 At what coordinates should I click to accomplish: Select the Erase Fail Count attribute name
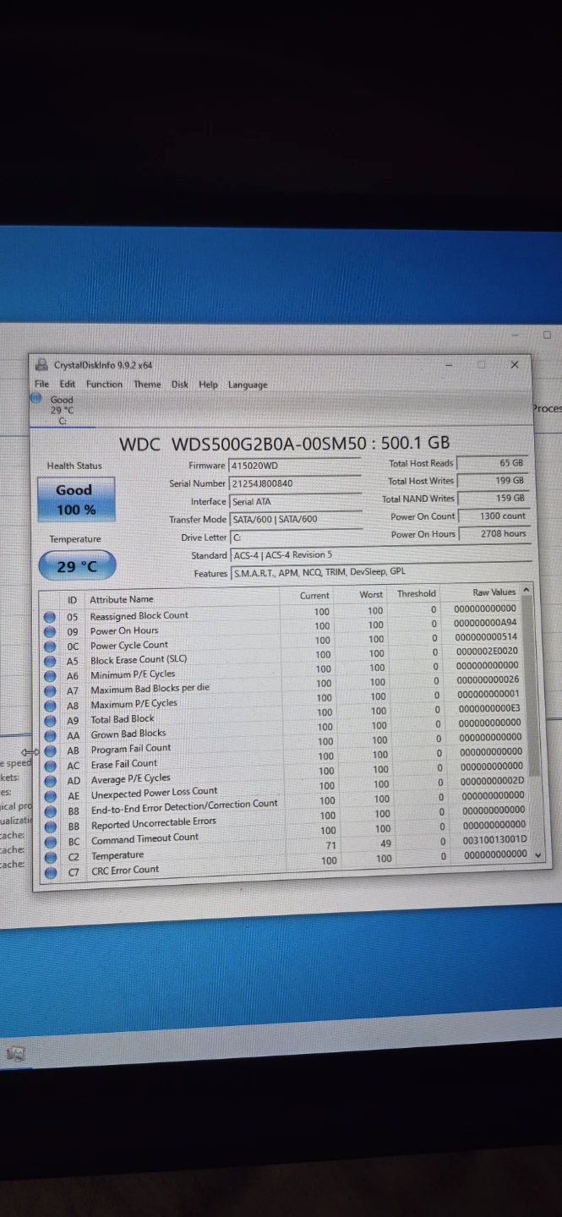(x=124, y=763)
